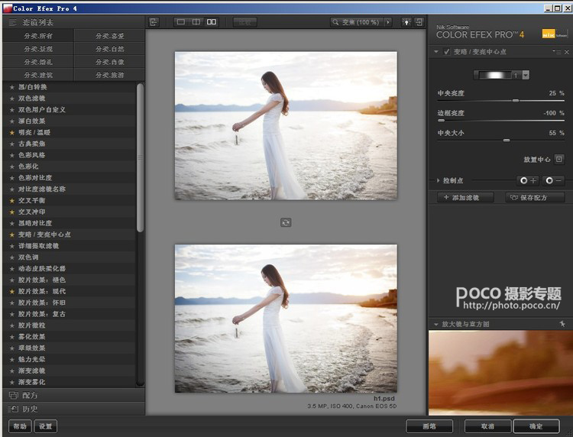
Task: Click the 添加滤镜 button
Action: (x=465, y=197)
